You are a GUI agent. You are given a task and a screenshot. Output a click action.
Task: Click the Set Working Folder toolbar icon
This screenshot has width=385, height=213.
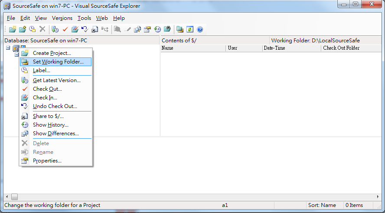pos(179,29)
